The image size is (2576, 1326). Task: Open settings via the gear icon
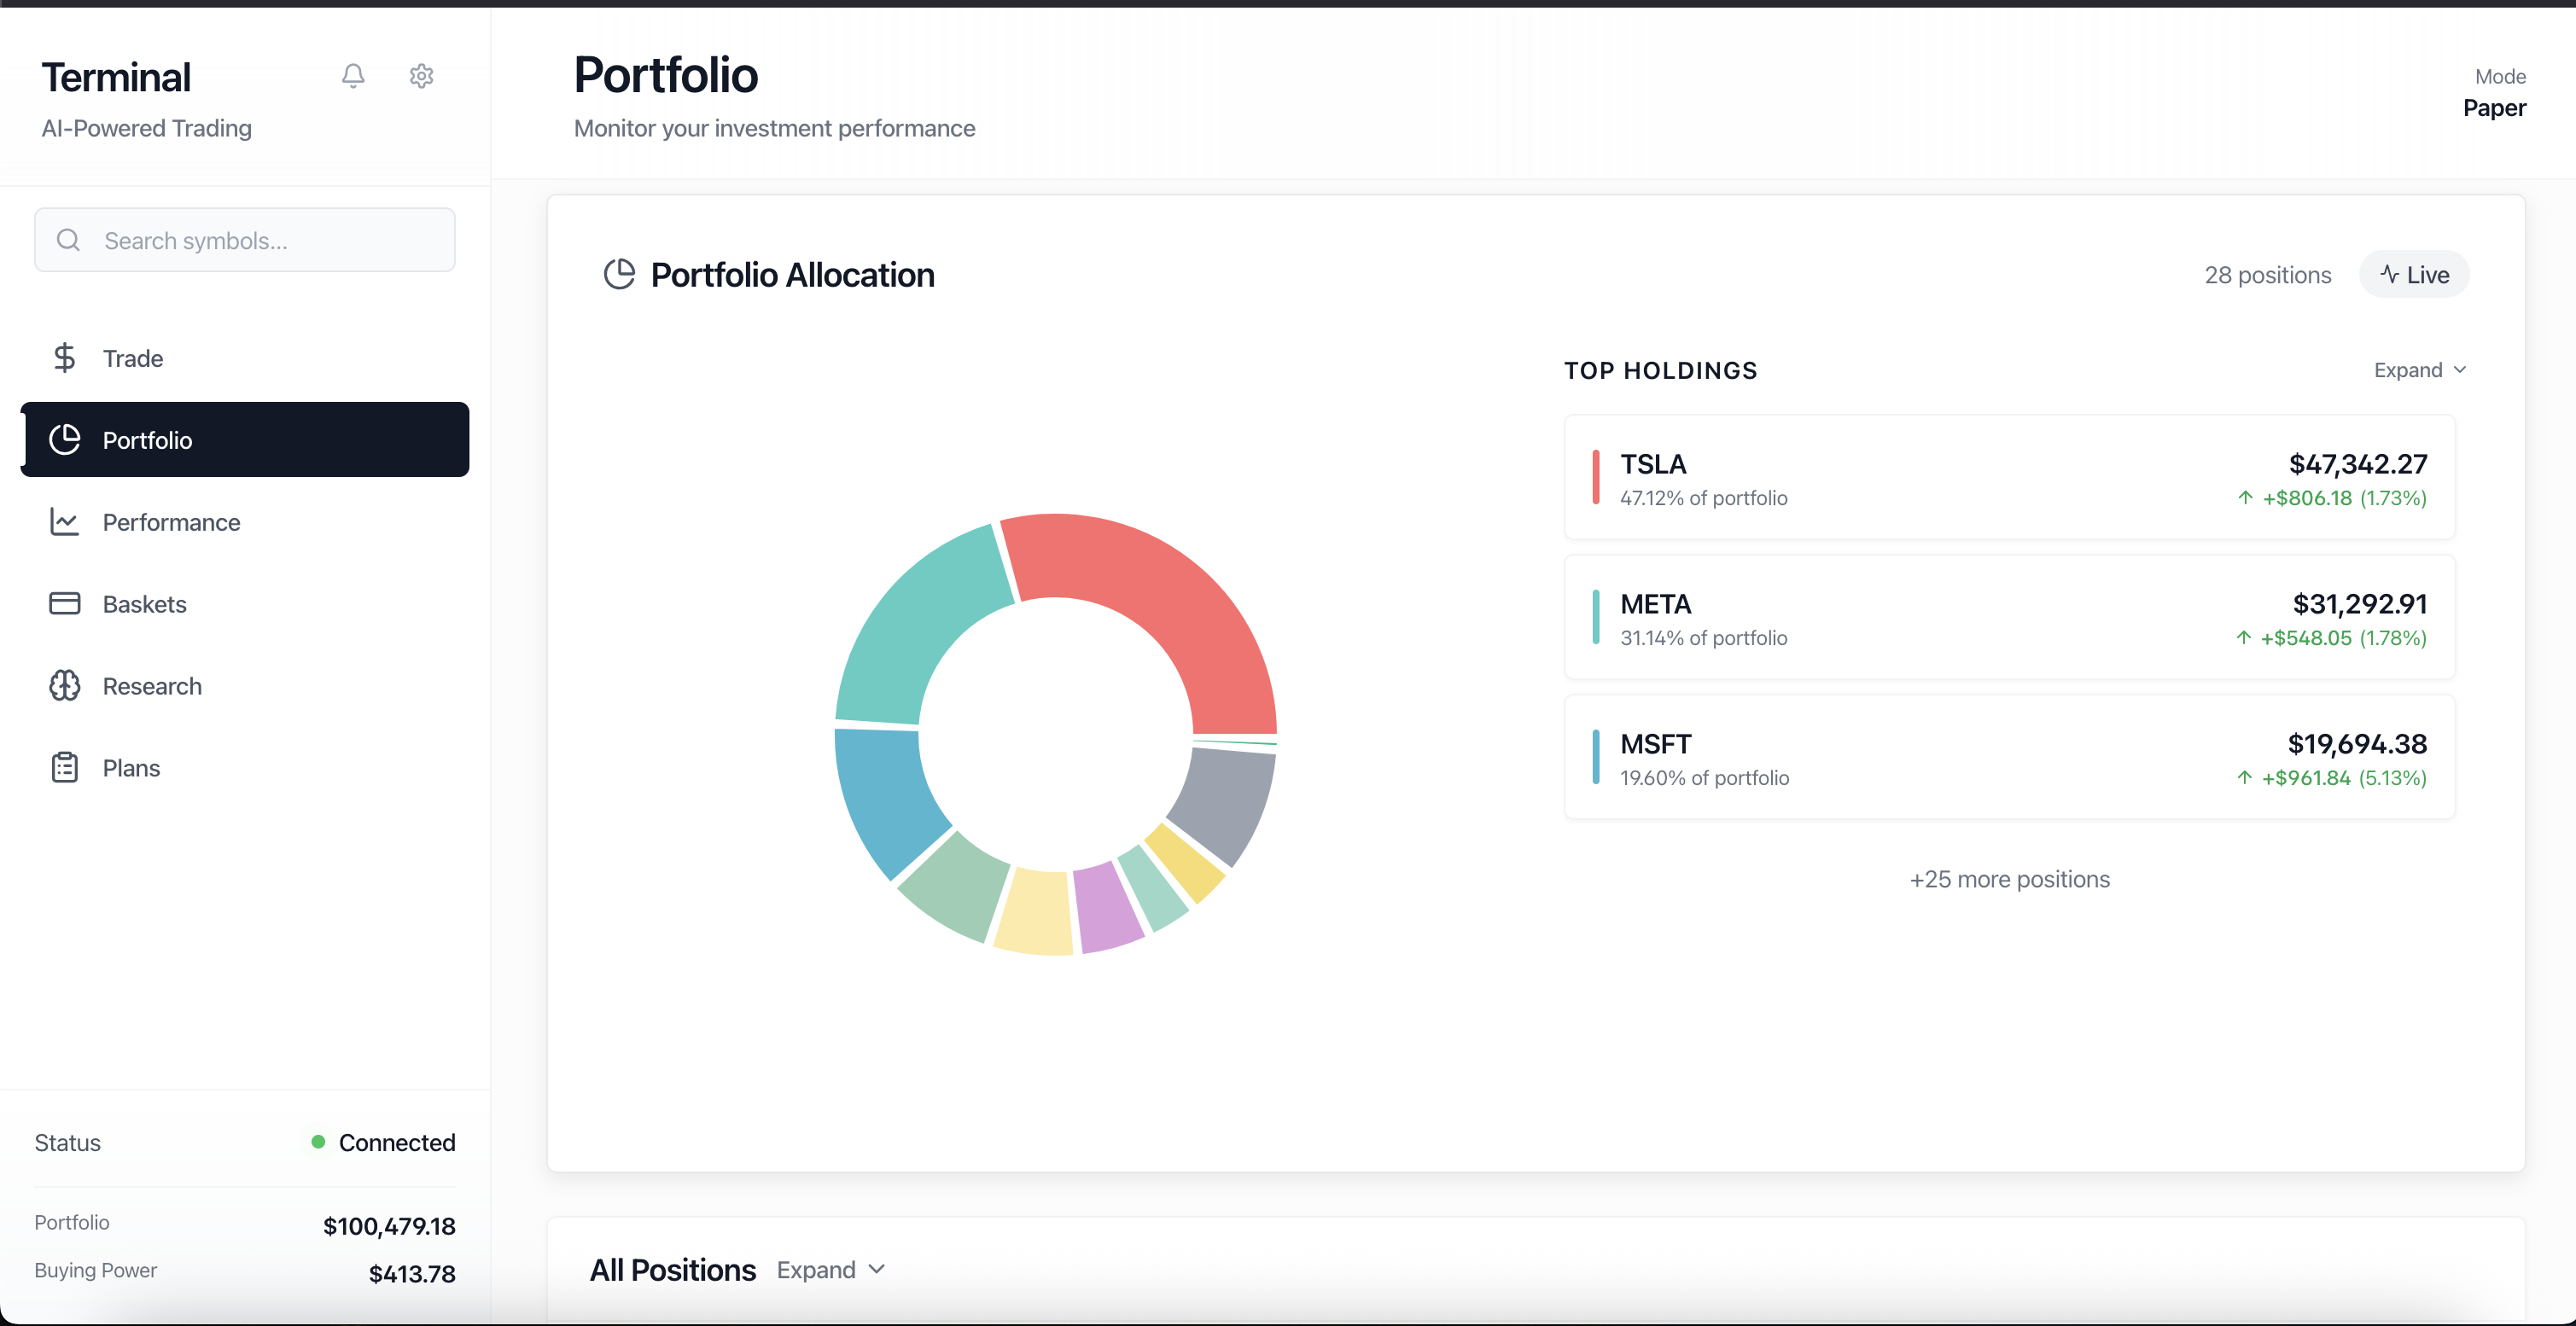(x=421, y=76)
